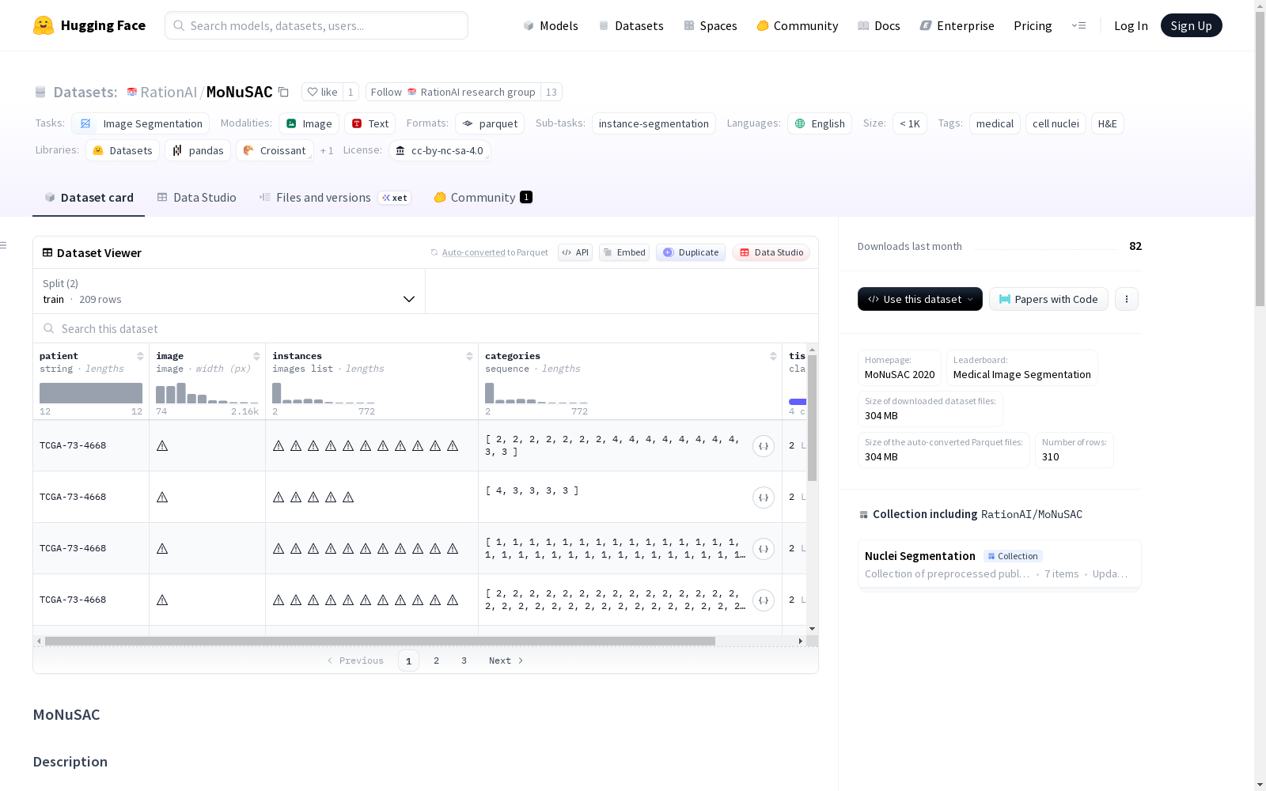Toggle left sidebar table of contents icon
The height and width of the screenshot is (791, 1266).
coord(4,245)
